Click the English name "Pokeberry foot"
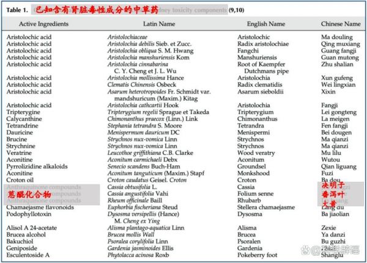 pyautogui.click(x=258, y=255)
